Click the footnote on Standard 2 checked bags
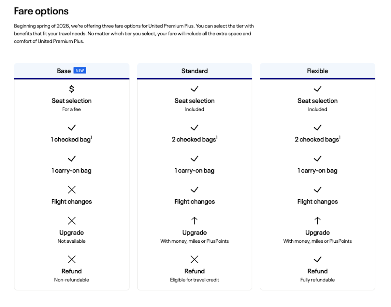The height and width of the screenshot is (307, 391). [x=217, y=137]
